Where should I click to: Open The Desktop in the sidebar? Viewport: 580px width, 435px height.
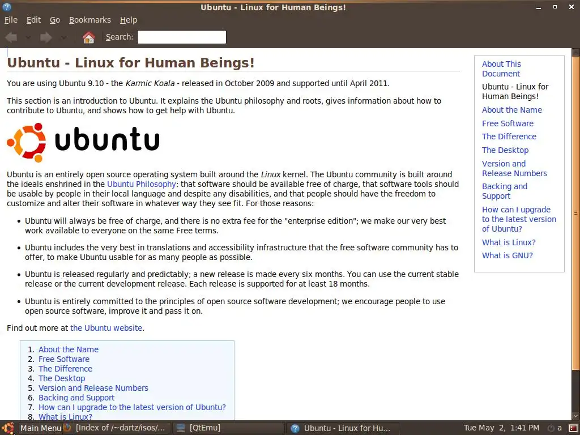point(505,150)
